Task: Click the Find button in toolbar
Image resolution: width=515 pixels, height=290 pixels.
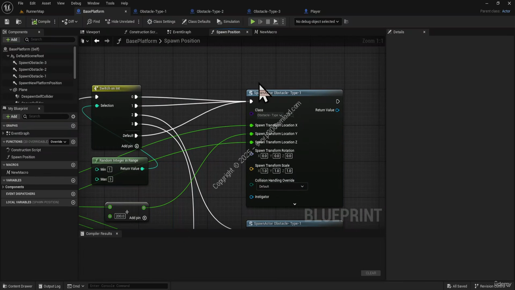Action: pyautogui.click(x=93, y=21)
